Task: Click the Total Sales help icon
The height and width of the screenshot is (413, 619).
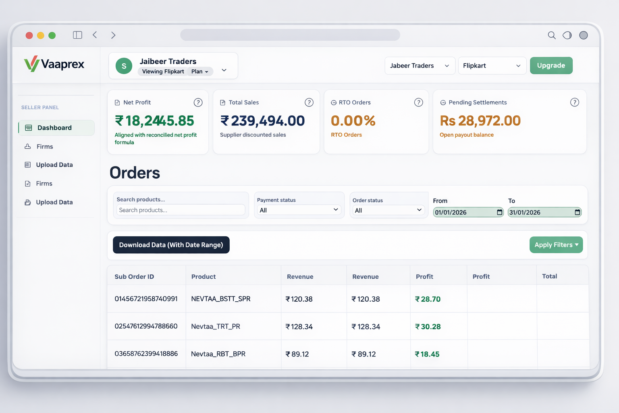Action: click(309, 102)
